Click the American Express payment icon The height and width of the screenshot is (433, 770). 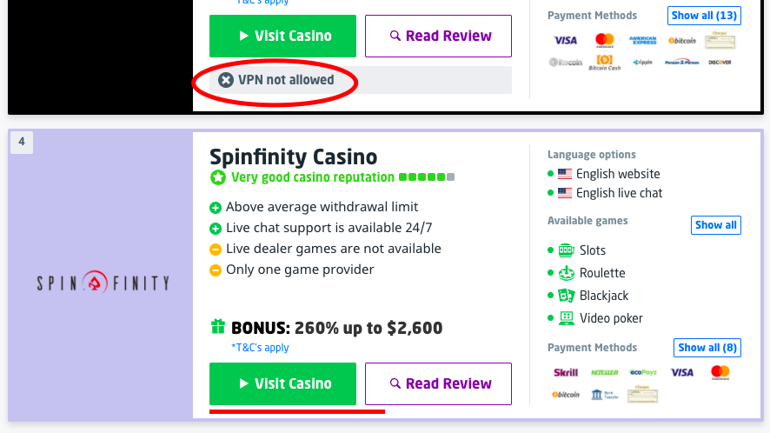(642, 40)
